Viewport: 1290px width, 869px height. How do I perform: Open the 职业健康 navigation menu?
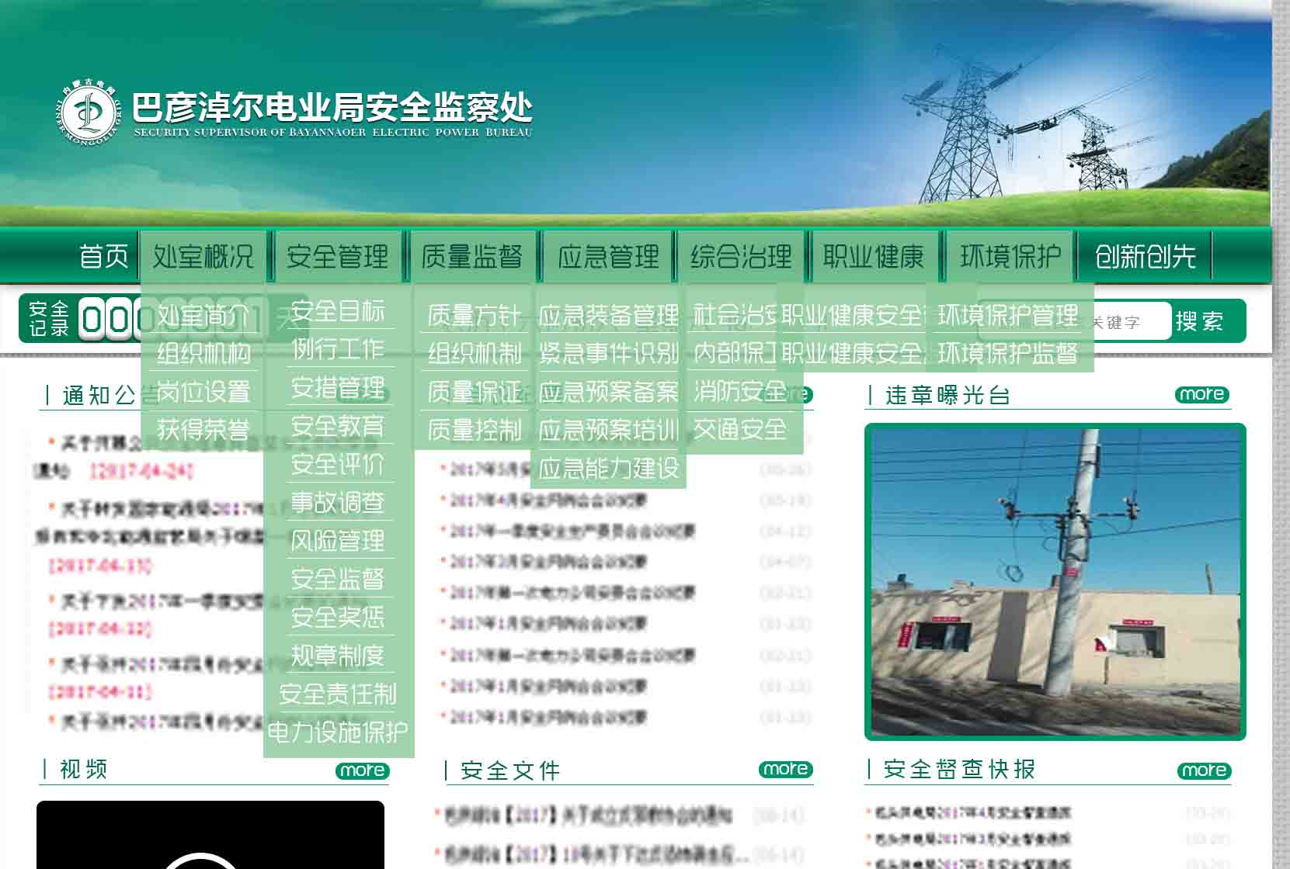pyautogui.click(x=874, y=256)
